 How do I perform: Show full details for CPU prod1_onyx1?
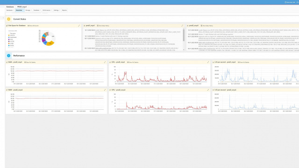[x=133, y=62]
